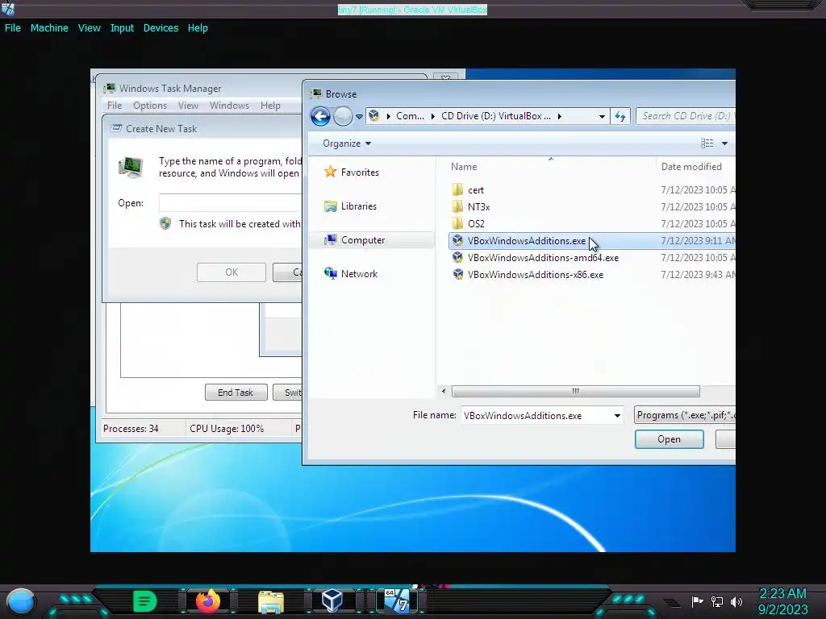Click the host Start orb button

click(x=21, y=601)
